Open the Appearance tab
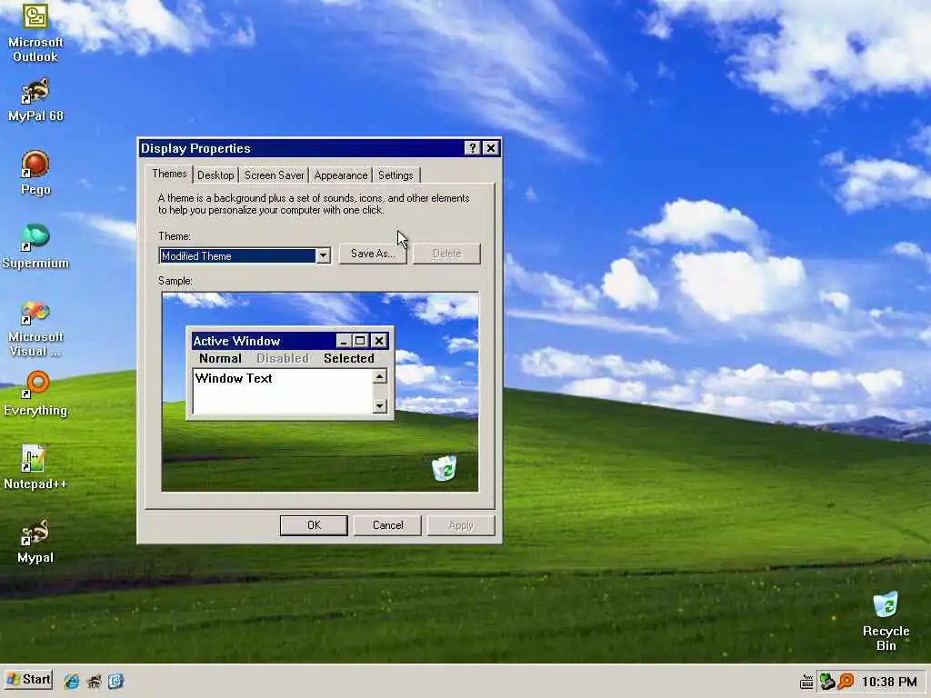Screen dimensions: 931x698 341,175
